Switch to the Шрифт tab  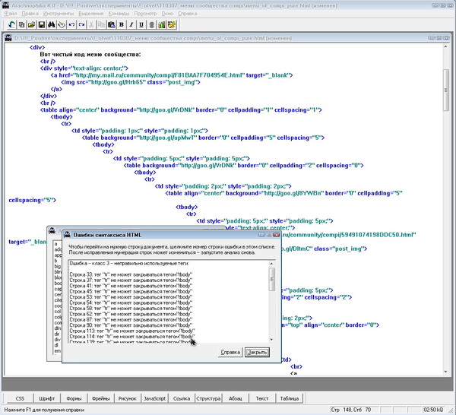[46, 398]
